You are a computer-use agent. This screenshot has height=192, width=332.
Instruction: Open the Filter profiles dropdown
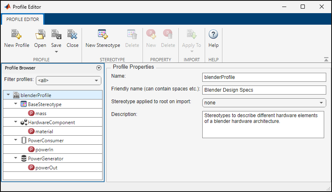coord(69,81)
